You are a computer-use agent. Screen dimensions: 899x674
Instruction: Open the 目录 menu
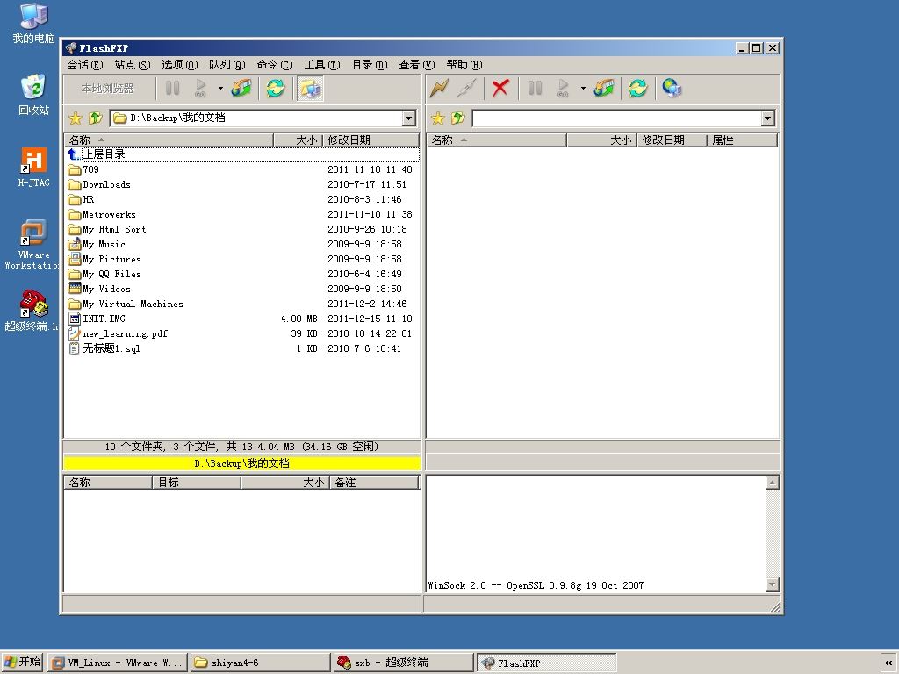click(x=370, y=65)
